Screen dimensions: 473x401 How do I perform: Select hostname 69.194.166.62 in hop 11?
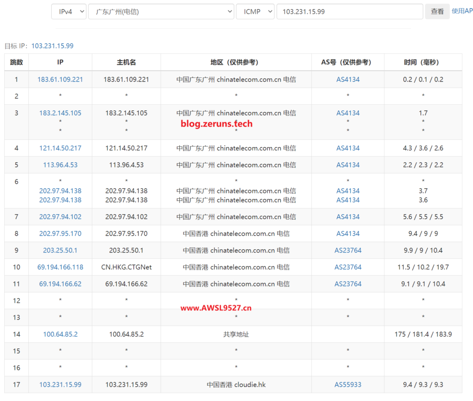pos(127,284)
